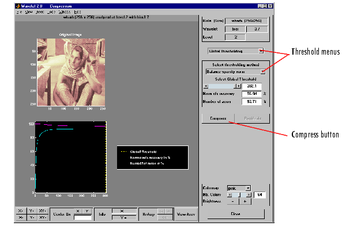Image resolution: width=346 pixels, height=226 pixels.
Task: Click the global threshold value field
Action: click(x=251, y=86)
